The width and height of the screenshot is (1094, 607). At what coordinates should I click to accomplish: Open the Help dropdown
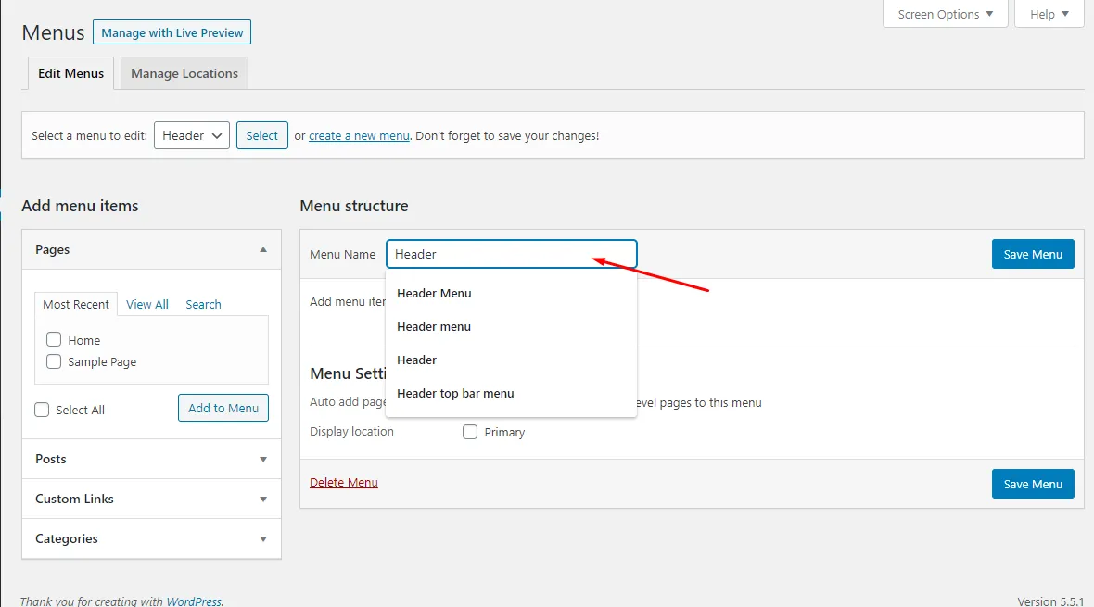tap(1049, 14)
